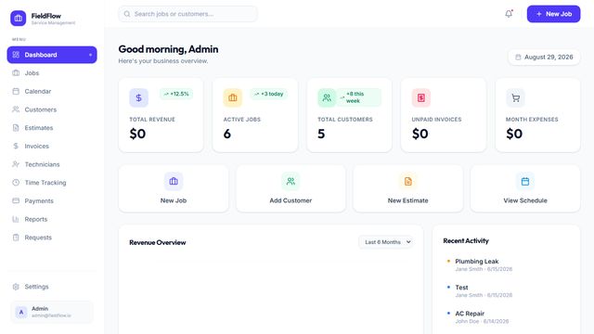This screenshot has width=594, height=334.
Task: Go to the Invoices page
Action: [52, 147]
